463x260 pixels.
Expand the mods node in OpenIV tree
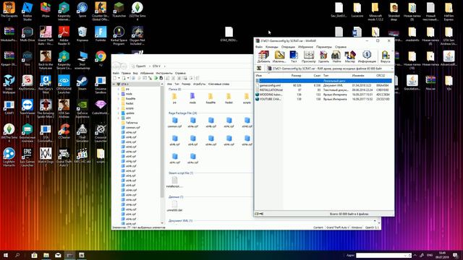point(119,94)
